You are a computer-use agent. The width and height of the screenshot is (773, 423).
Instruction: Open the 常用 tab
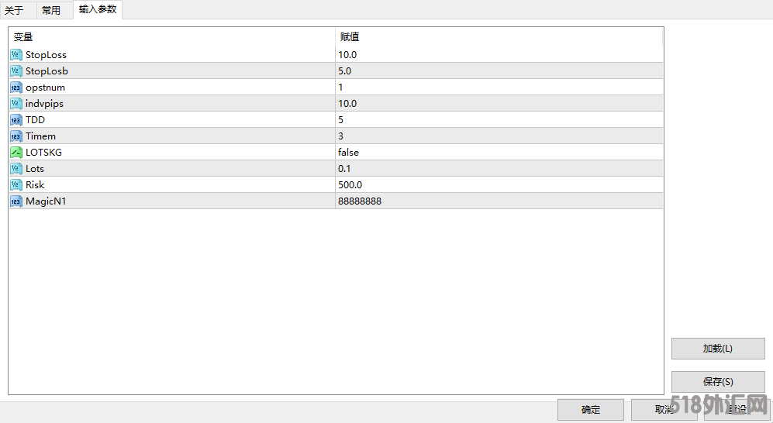coord(51,10)
